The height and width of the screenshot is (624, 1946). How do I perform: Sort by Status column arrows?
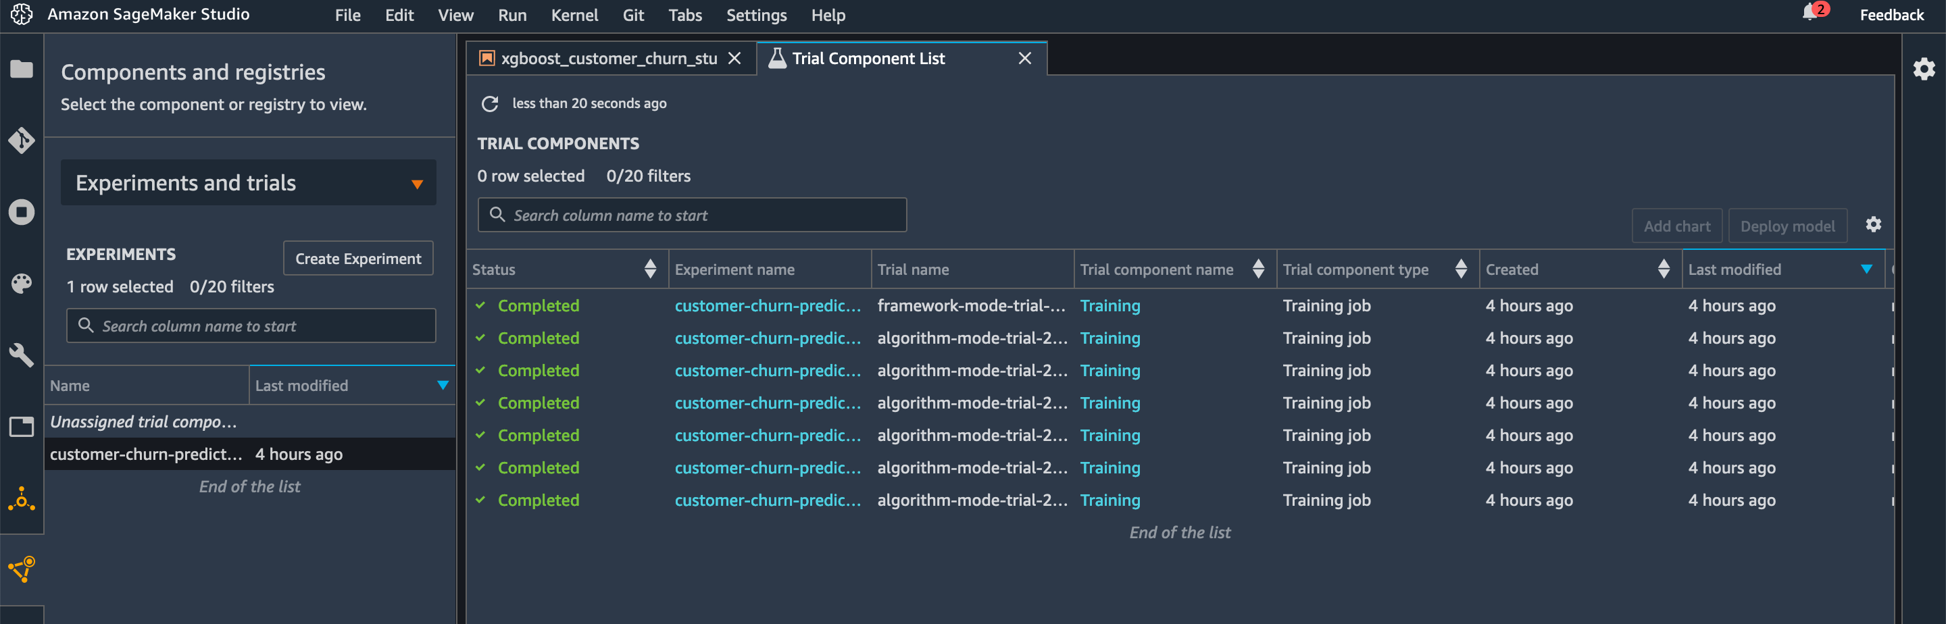651,269
